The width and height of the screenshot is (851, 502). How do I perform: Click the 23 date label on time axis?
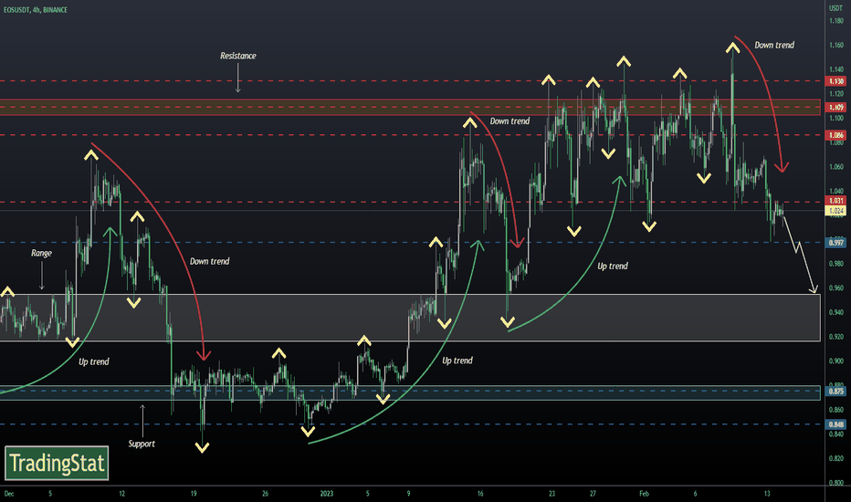tap(552, 494)
